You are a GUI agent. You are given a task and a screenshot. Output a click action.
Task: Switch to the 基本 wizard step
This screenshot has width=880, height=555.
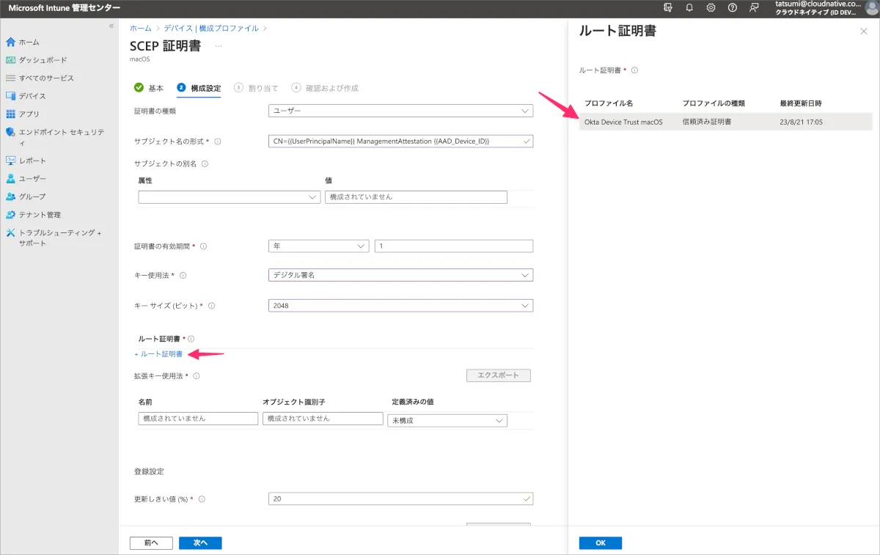[149, 88]
